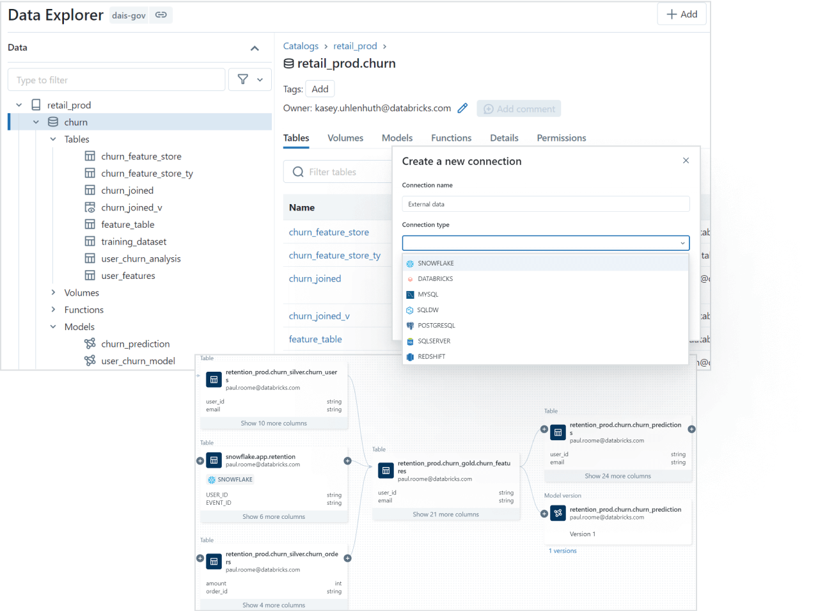Click the churn_prediction model icon under Models
This screenshot has height=611, width=834.
[90, 344]
